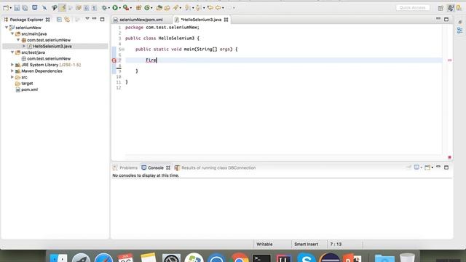Click 'Writable' in the status bar

coord(264,245)
